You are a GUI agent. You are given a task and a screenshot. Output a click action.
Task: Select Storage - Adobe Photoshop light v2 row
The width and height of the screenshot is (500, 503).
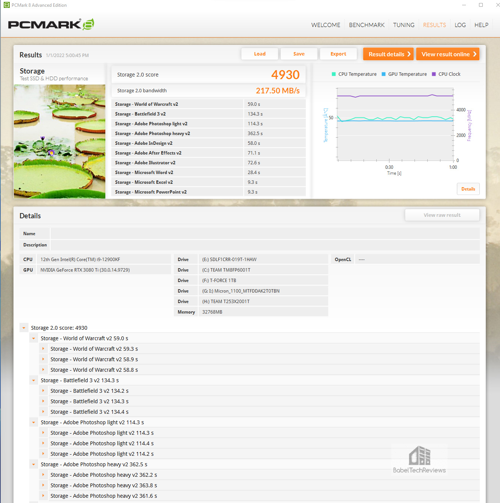[x=208, y=124]
